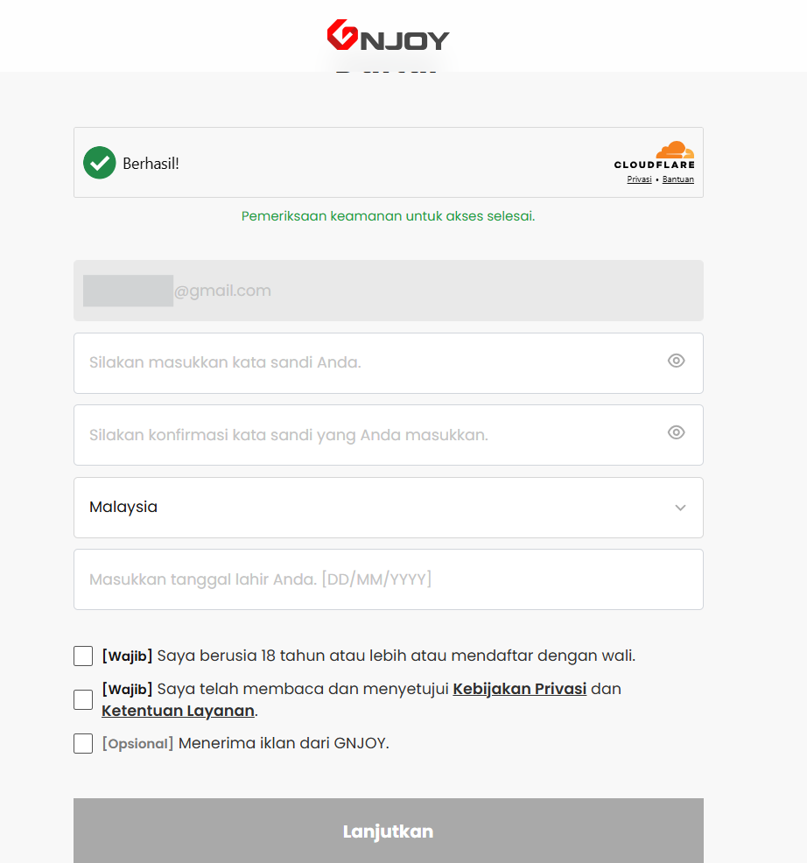Click the GNJOY logo at top
This screenshot has width=807, height=863.
tap(388, 35)
